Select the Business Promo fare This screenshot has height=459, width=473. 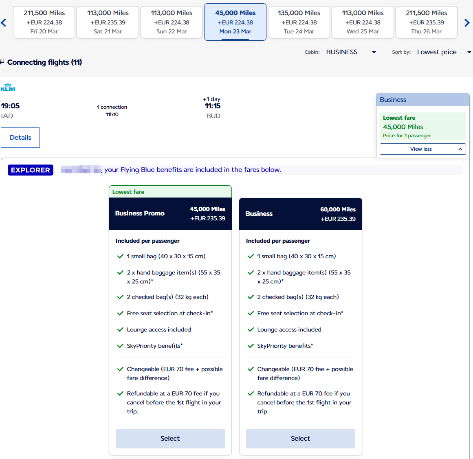(x=170, y=438)
